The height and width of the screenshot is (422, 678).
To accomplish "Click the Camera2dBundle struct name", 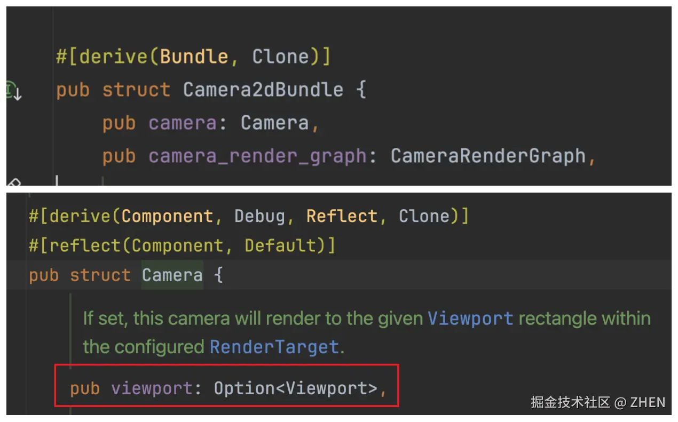I will click(x=263, y=89).
